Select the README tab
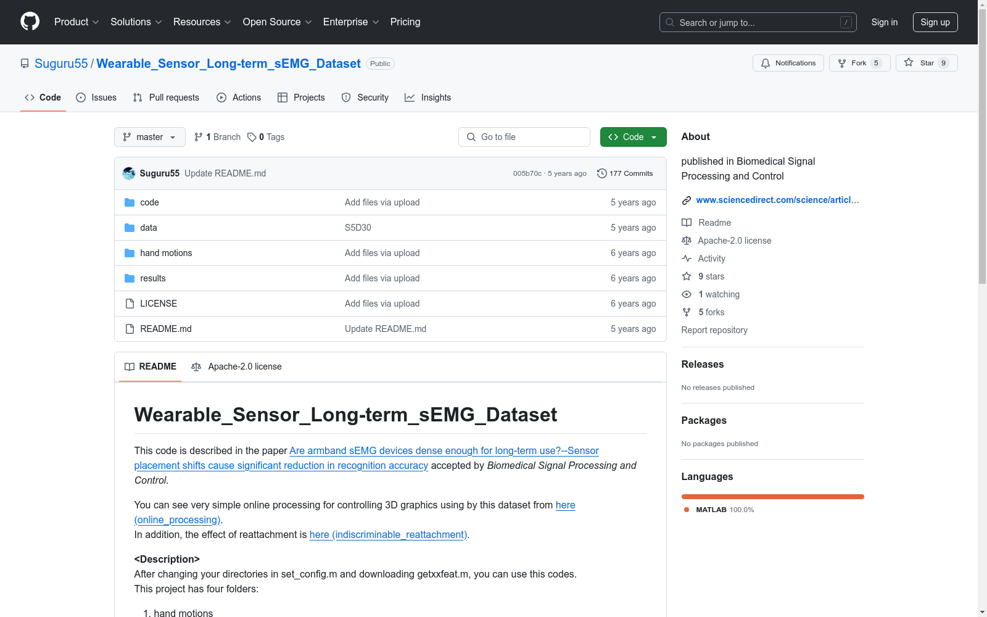 (151, 366)
